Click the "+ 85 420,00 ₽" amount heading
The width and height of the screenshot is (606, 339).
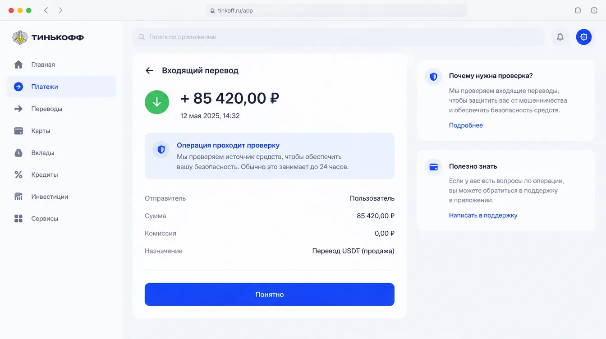(x=230, y=98)
